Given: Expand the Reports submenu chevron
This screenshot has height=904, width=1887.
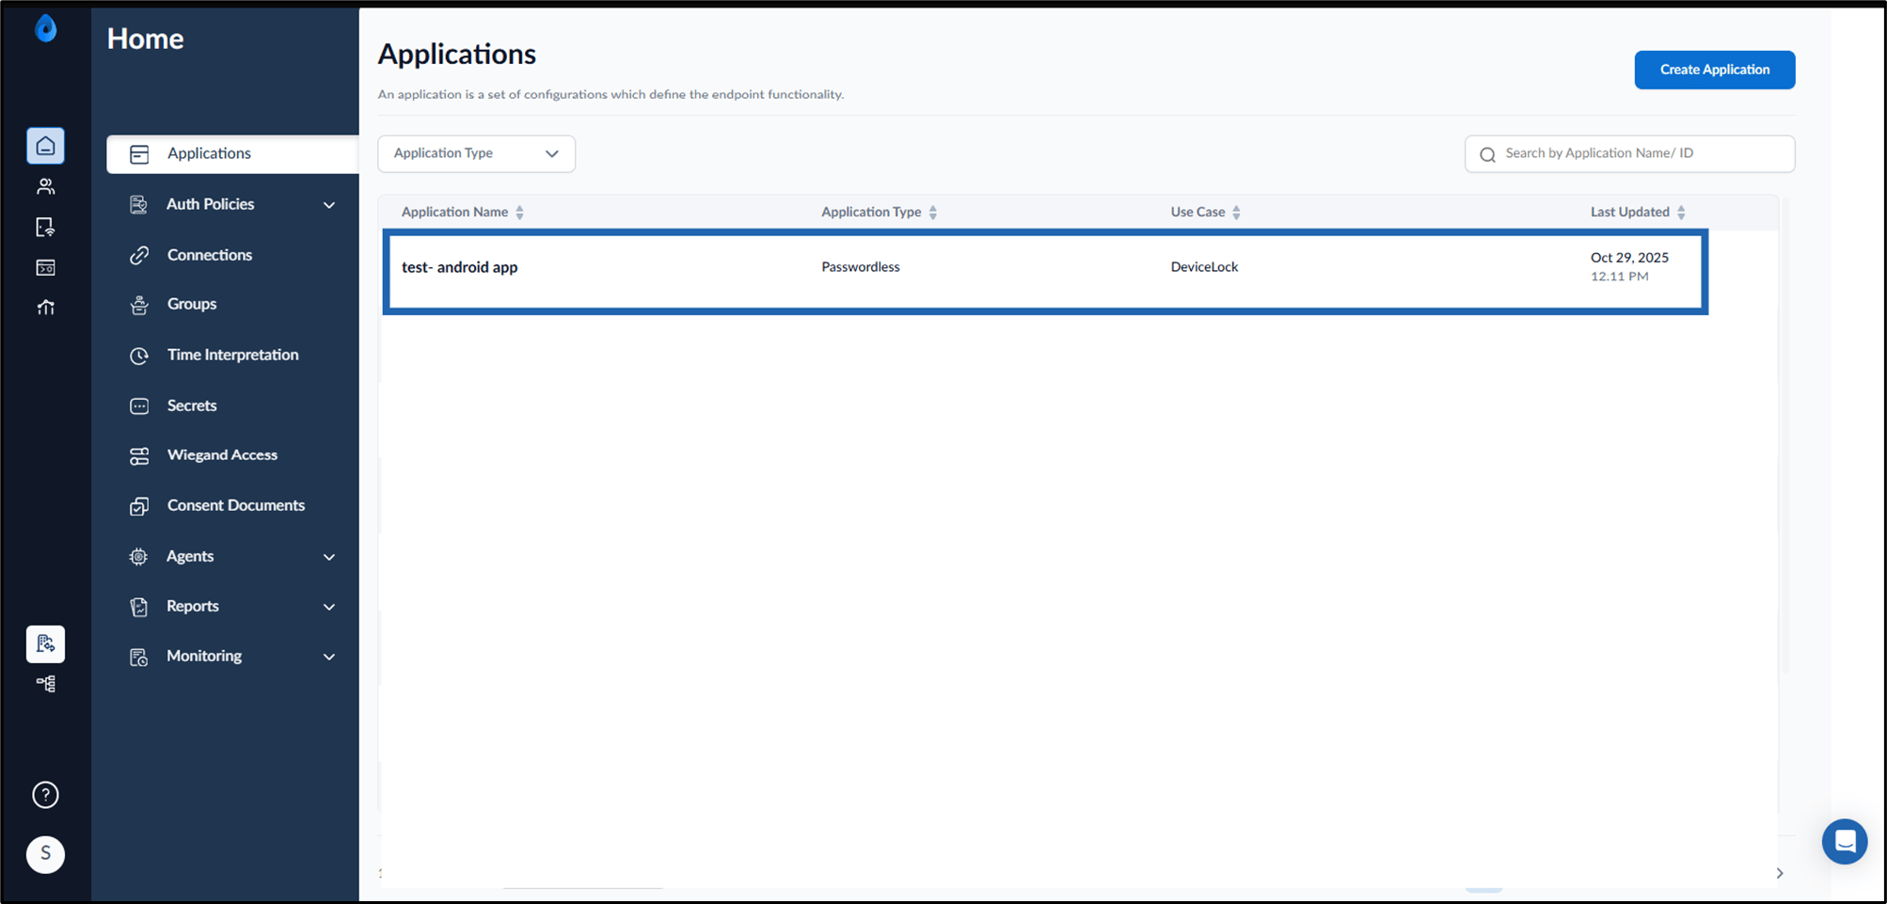Looking at the screenshot, I should 329,607.
